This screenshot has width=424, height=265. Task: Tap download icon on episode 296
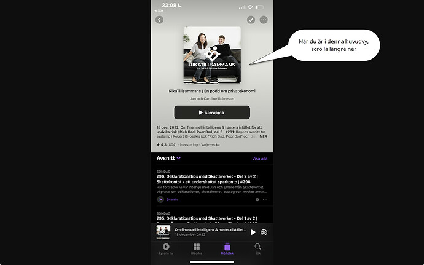tap(257, 199)
